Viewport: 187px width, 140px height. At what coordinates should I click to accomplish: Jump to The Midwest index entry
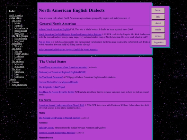coord(18,62)
